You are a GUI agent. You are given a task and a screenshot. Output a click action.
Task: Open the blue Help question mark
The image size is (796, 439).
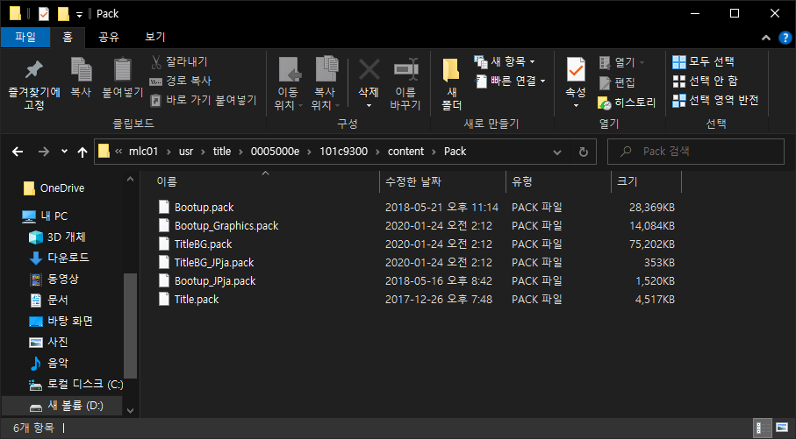pos(785,38)
